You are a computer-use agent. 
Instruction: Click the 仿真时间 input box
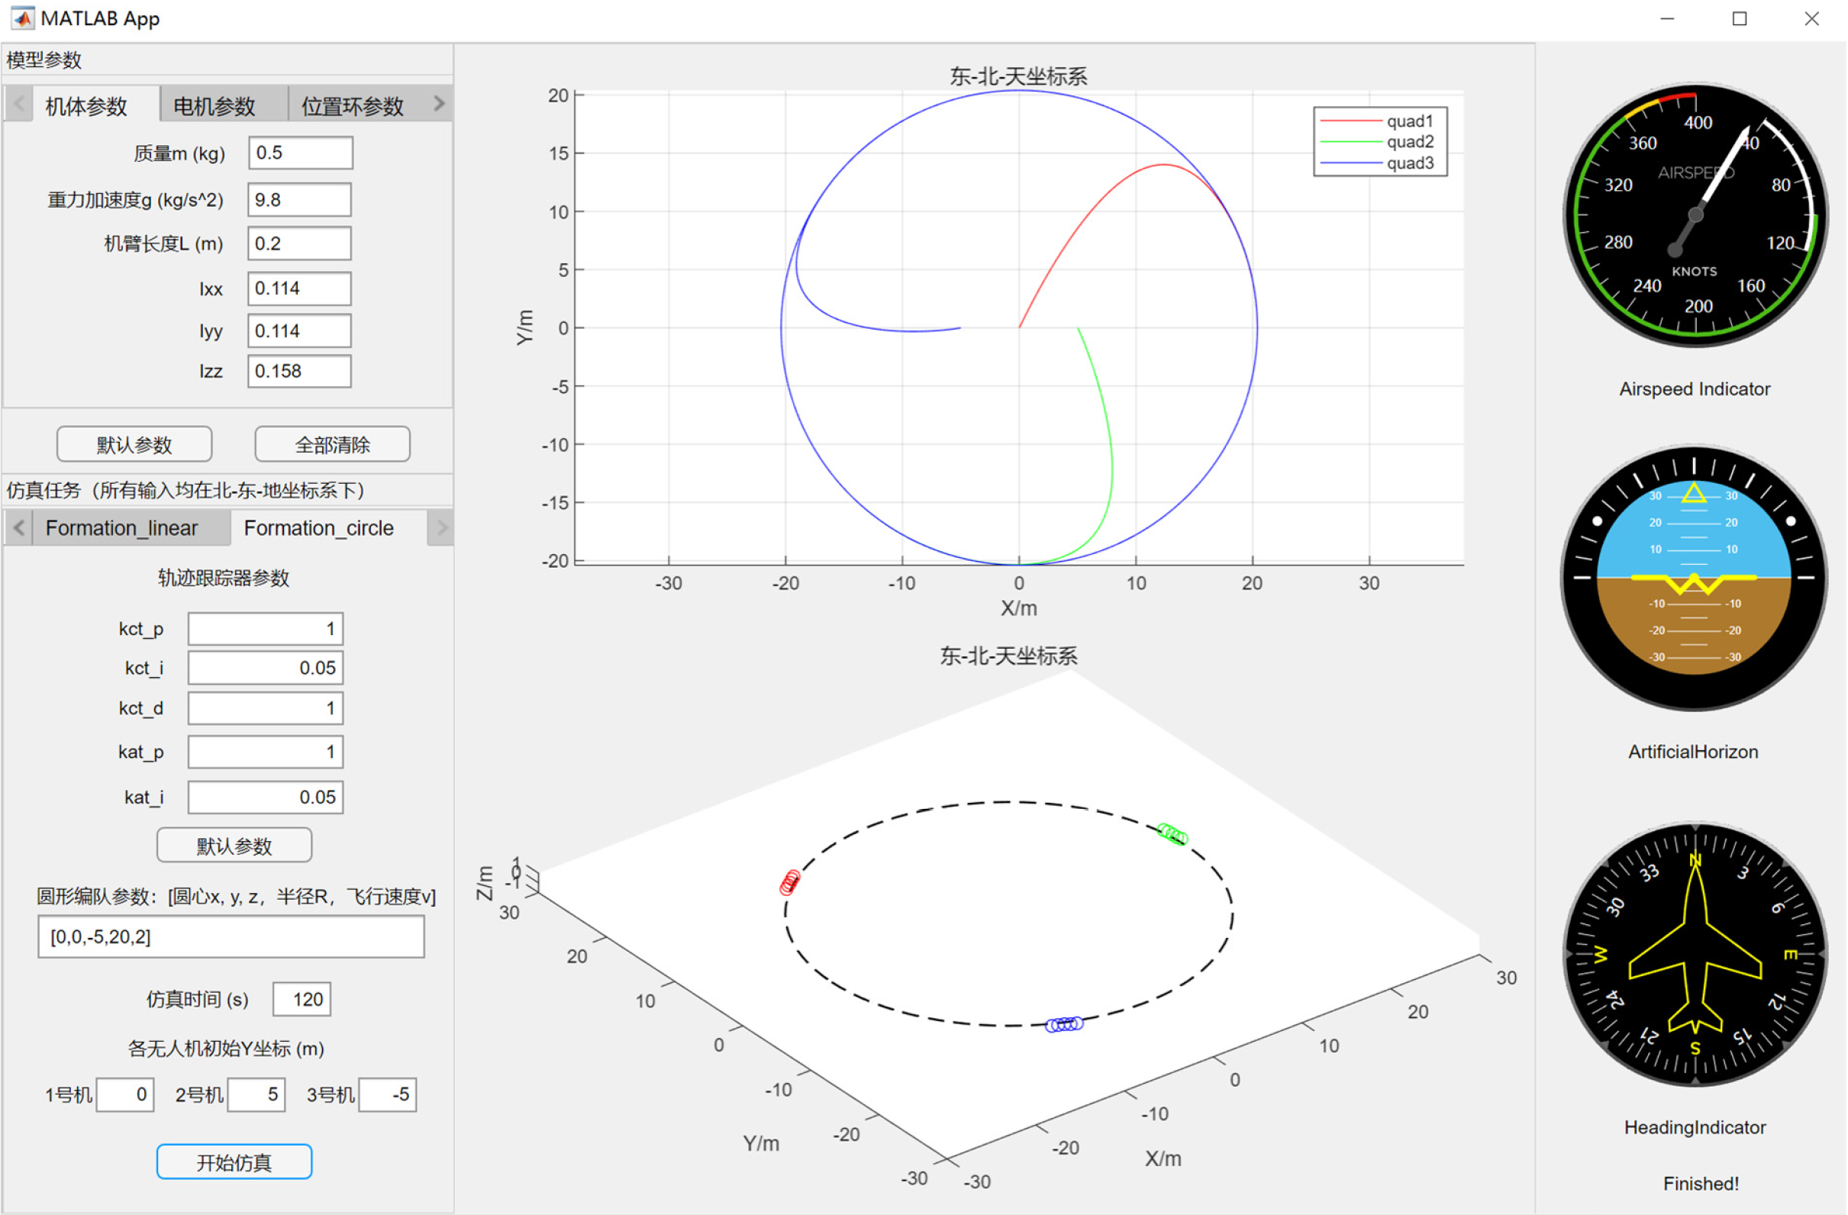pos(302,999)
